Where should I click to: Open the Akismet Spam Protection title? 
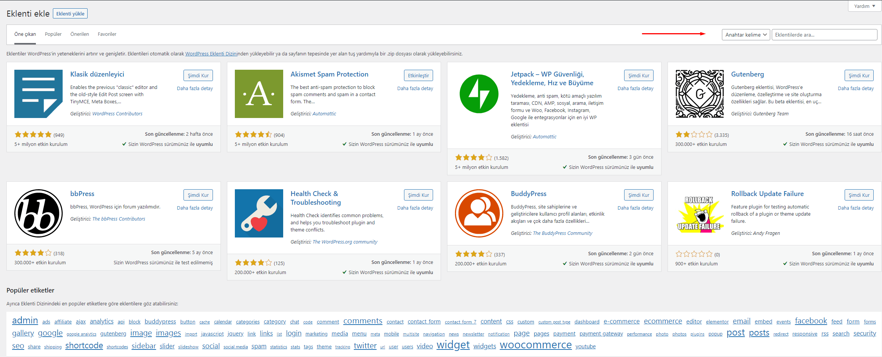click(x=329, y=74)
